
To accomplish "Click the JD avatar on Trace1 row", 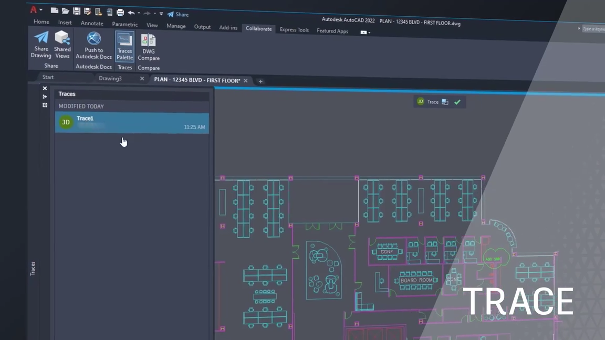I will 66,122.
